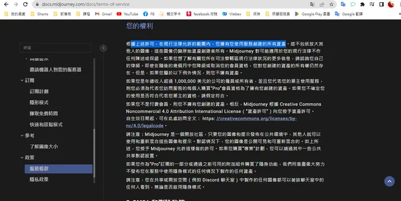This screenshot has height=201, width=401.
Task: Open the 部落格 bookmark folder
Action: coord(62,14)
